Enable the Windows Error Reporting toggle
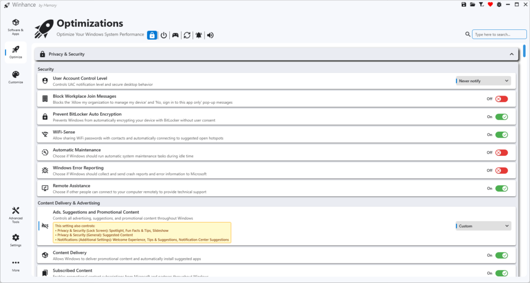Screen dimensions: 530x283 pyautogui.click(x=502, y=170)
